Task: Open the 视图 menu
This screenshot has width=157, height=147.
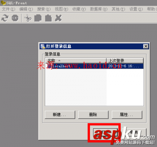Action: pyautogui.click(x=61, y=9)
